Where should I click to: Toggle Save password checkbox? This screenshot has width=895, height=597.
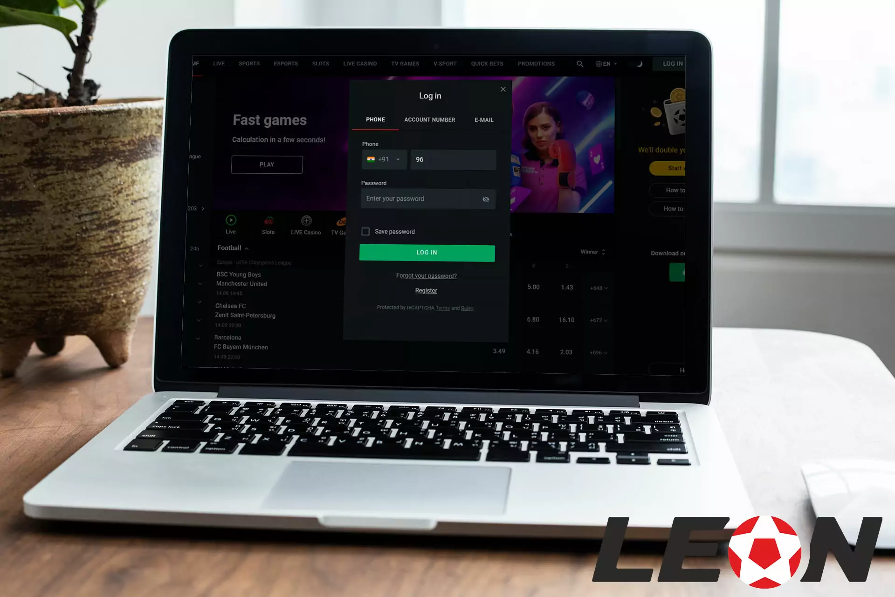[365, 232]
